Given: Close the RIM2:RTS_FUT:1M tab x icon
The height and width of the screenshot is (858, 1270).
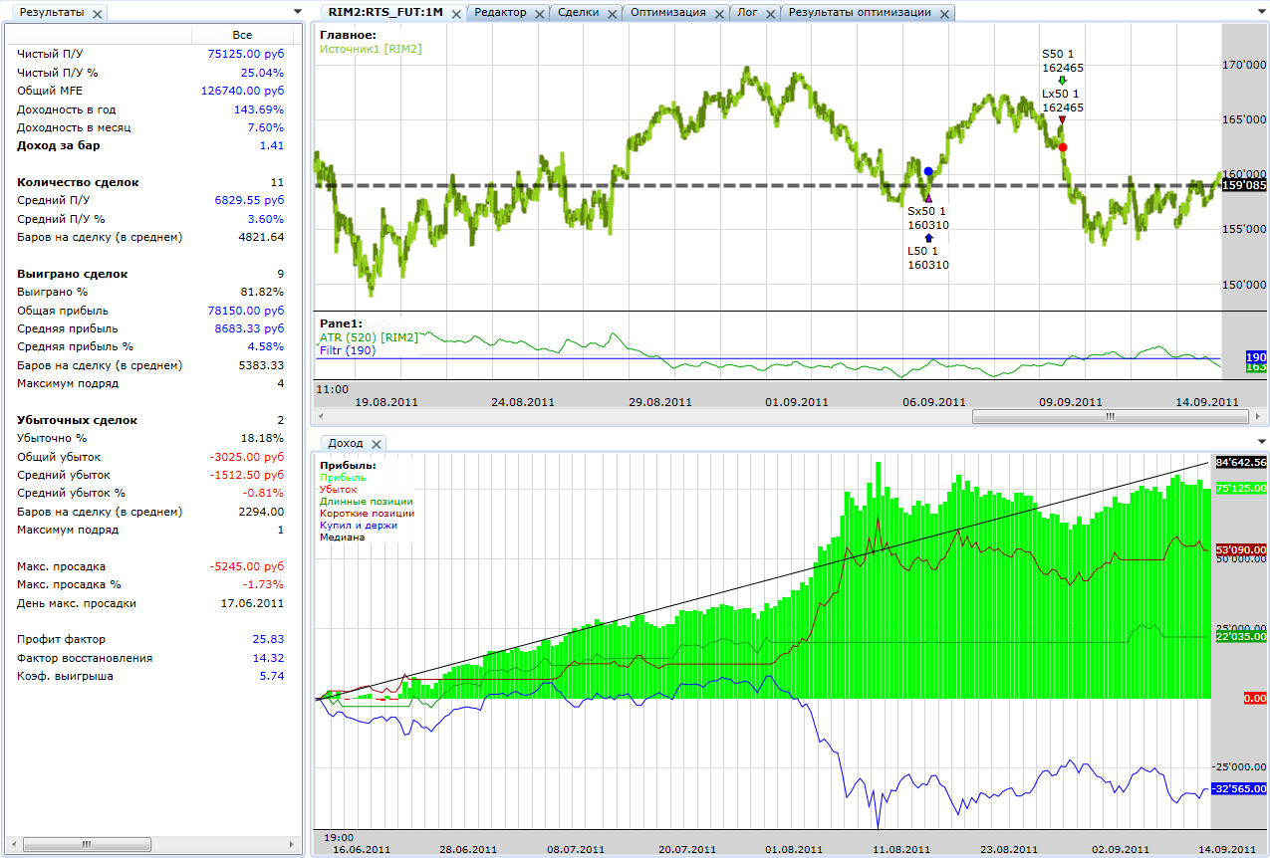Looking at the screenshot, I should point(454,14).
